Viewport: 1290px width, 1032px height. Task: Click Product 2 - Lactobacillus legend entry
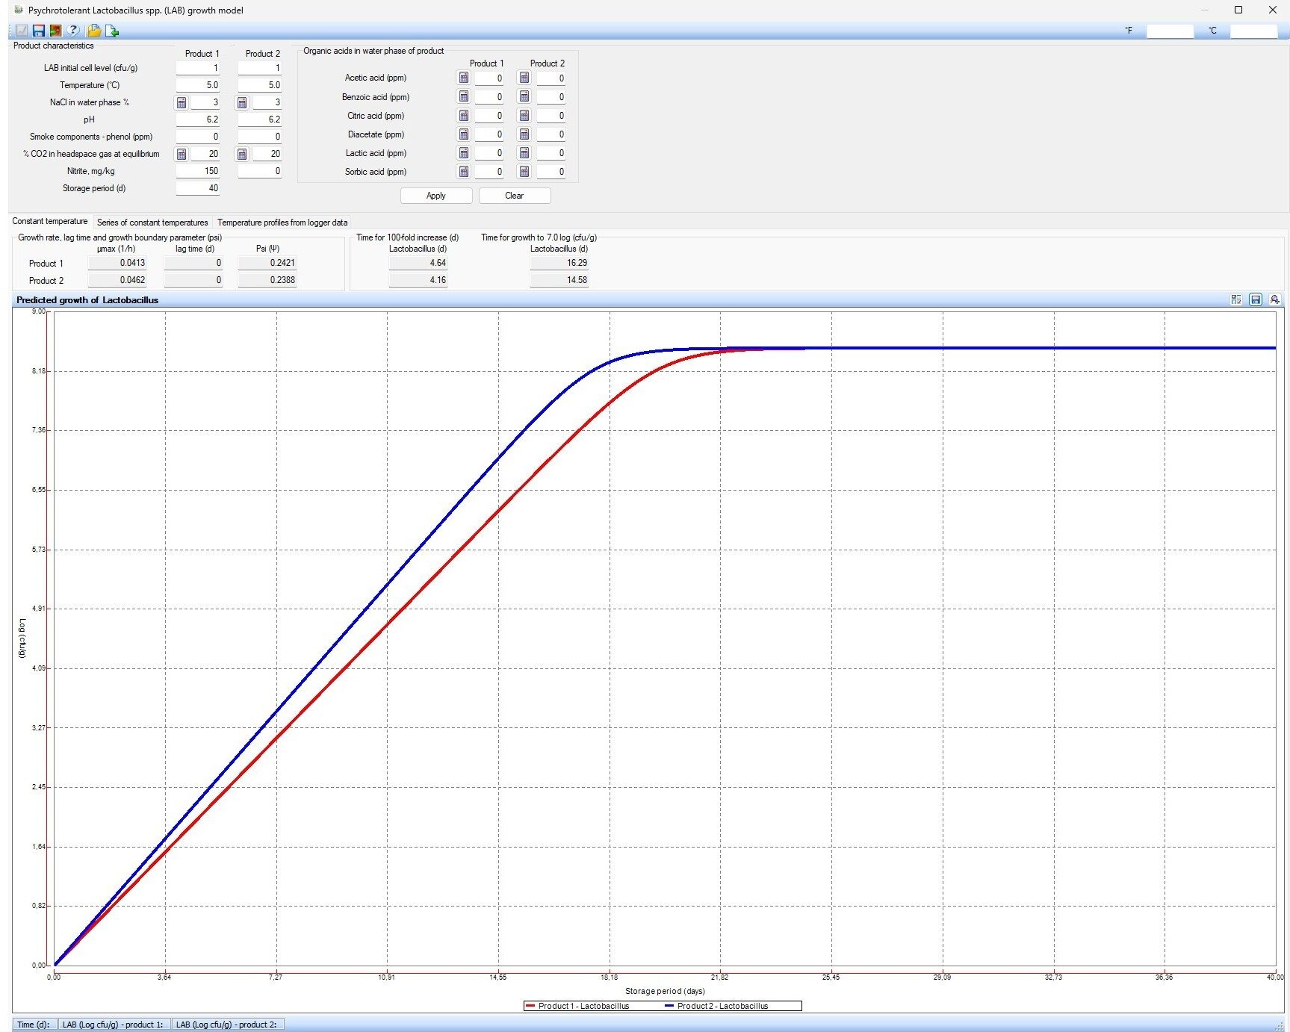722,1006
